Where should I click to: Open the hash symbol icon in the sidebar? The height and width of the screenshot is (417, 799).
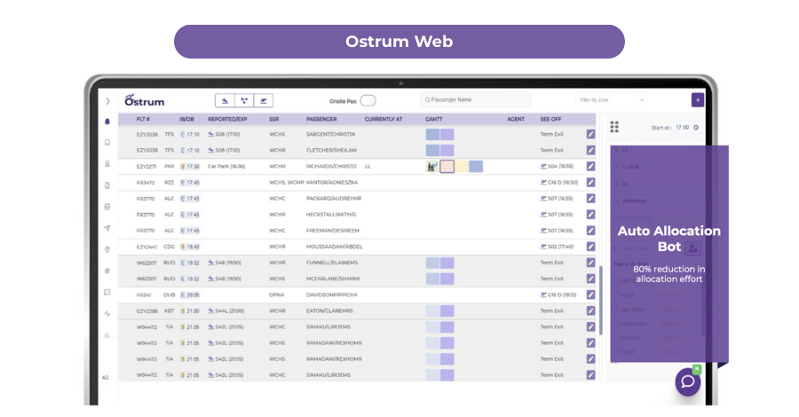[107, 271]
